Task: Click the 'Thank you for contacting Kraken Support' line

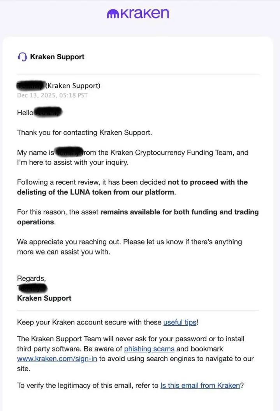Action: 85,132
